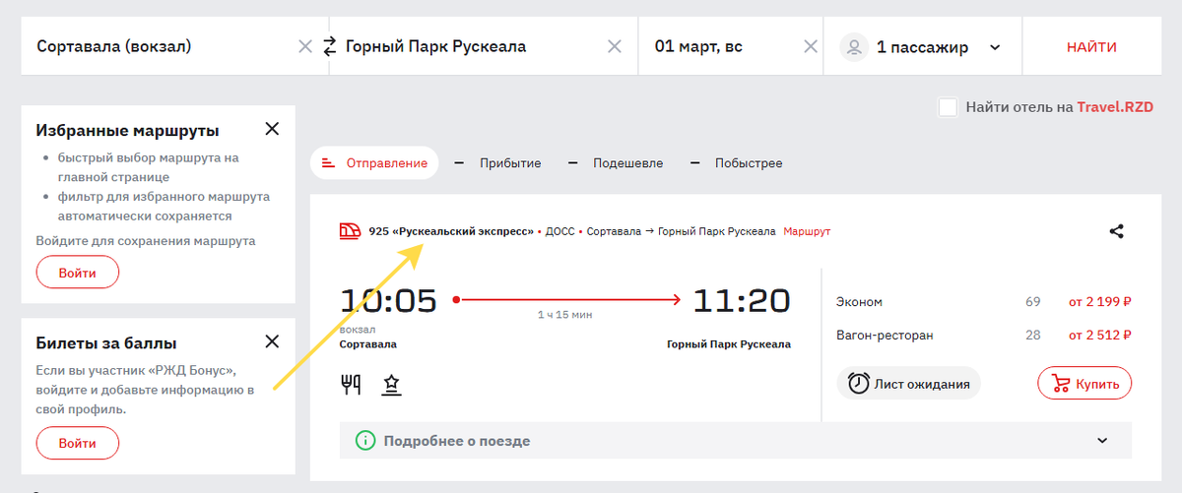1182x493 pixels.
Task: Click the Купить buy button
Action: 1084,384
